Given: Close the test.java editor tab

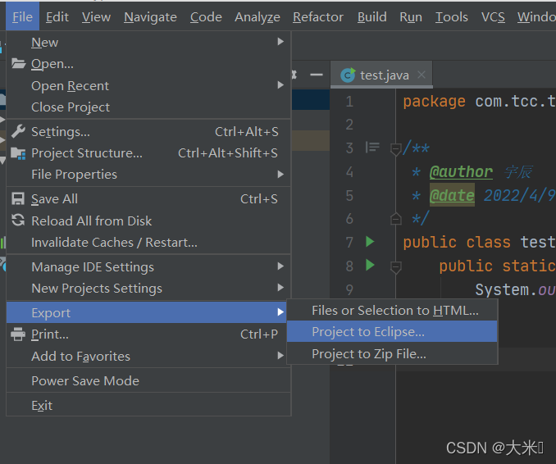Looking at the screenshot, I should (x=422, y=75).
